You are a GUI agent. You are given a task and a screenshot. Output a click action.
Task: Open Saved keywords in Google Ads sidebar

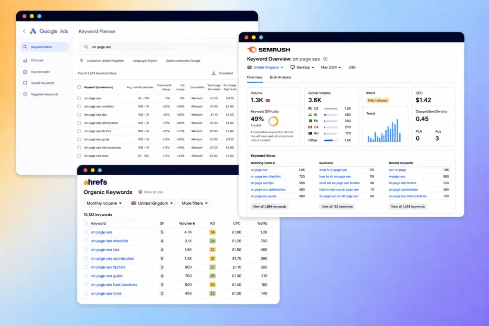43,83
